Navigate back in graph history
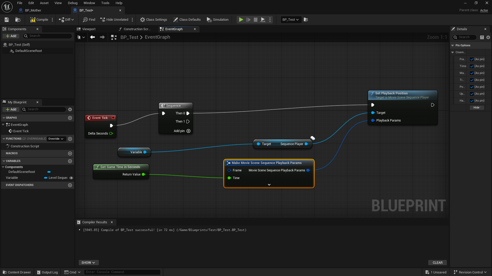 coord(93,37)
